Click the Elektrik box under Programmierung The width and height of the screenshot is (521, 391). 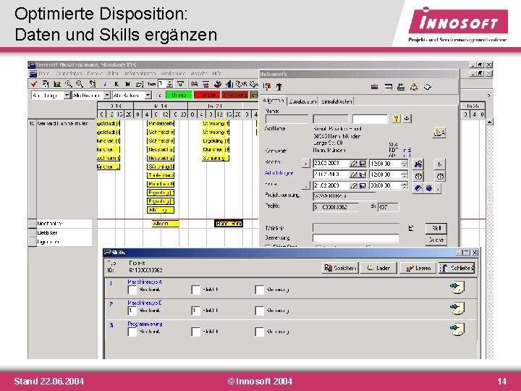coord(196,332)
